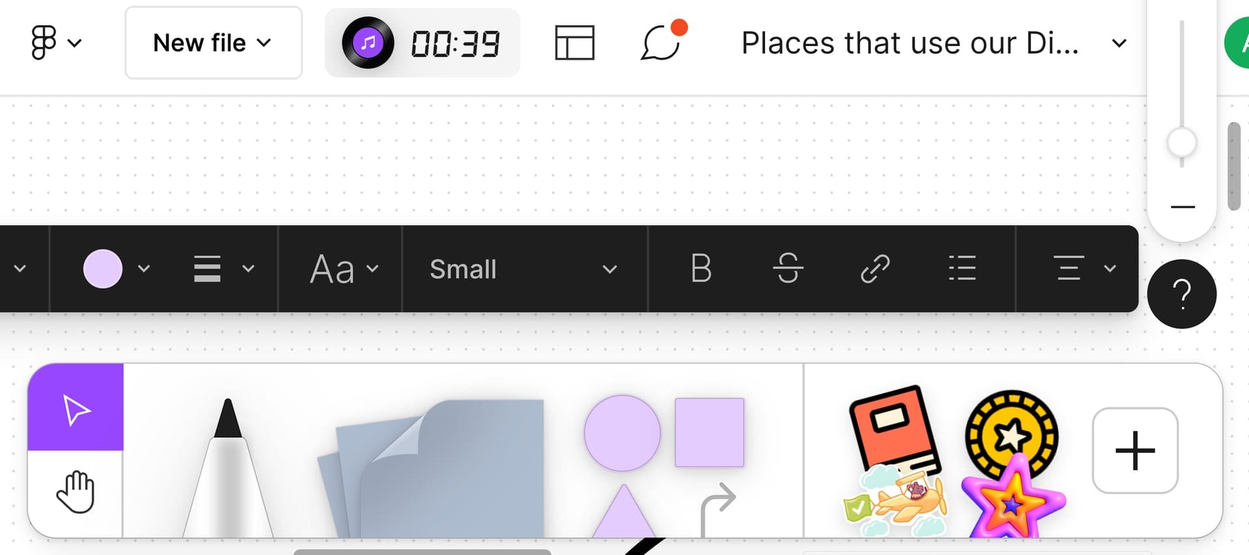Image resolution: width=1249 pixels, height=555 pixels.
Task: Open the lilac fill color swatch
Action: pyautogui.click(x=103, y=268)
